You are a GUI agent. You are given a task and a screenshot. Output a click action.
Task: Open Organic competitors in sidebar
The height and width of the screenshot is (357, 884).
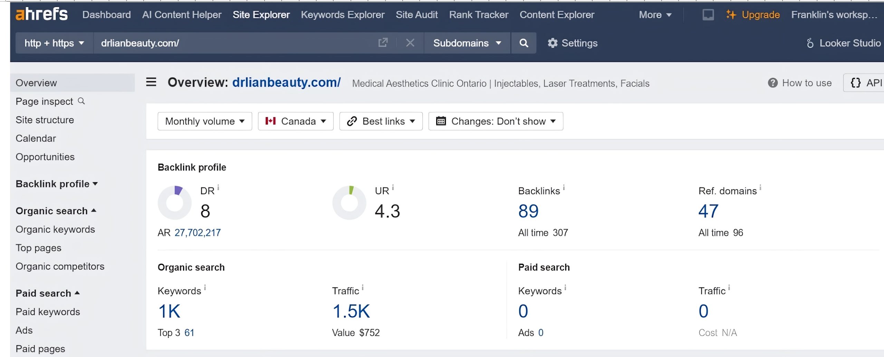60,266
